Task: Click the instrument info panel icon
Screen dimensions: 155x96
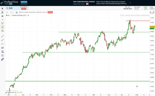Action: tap(20, 12)
